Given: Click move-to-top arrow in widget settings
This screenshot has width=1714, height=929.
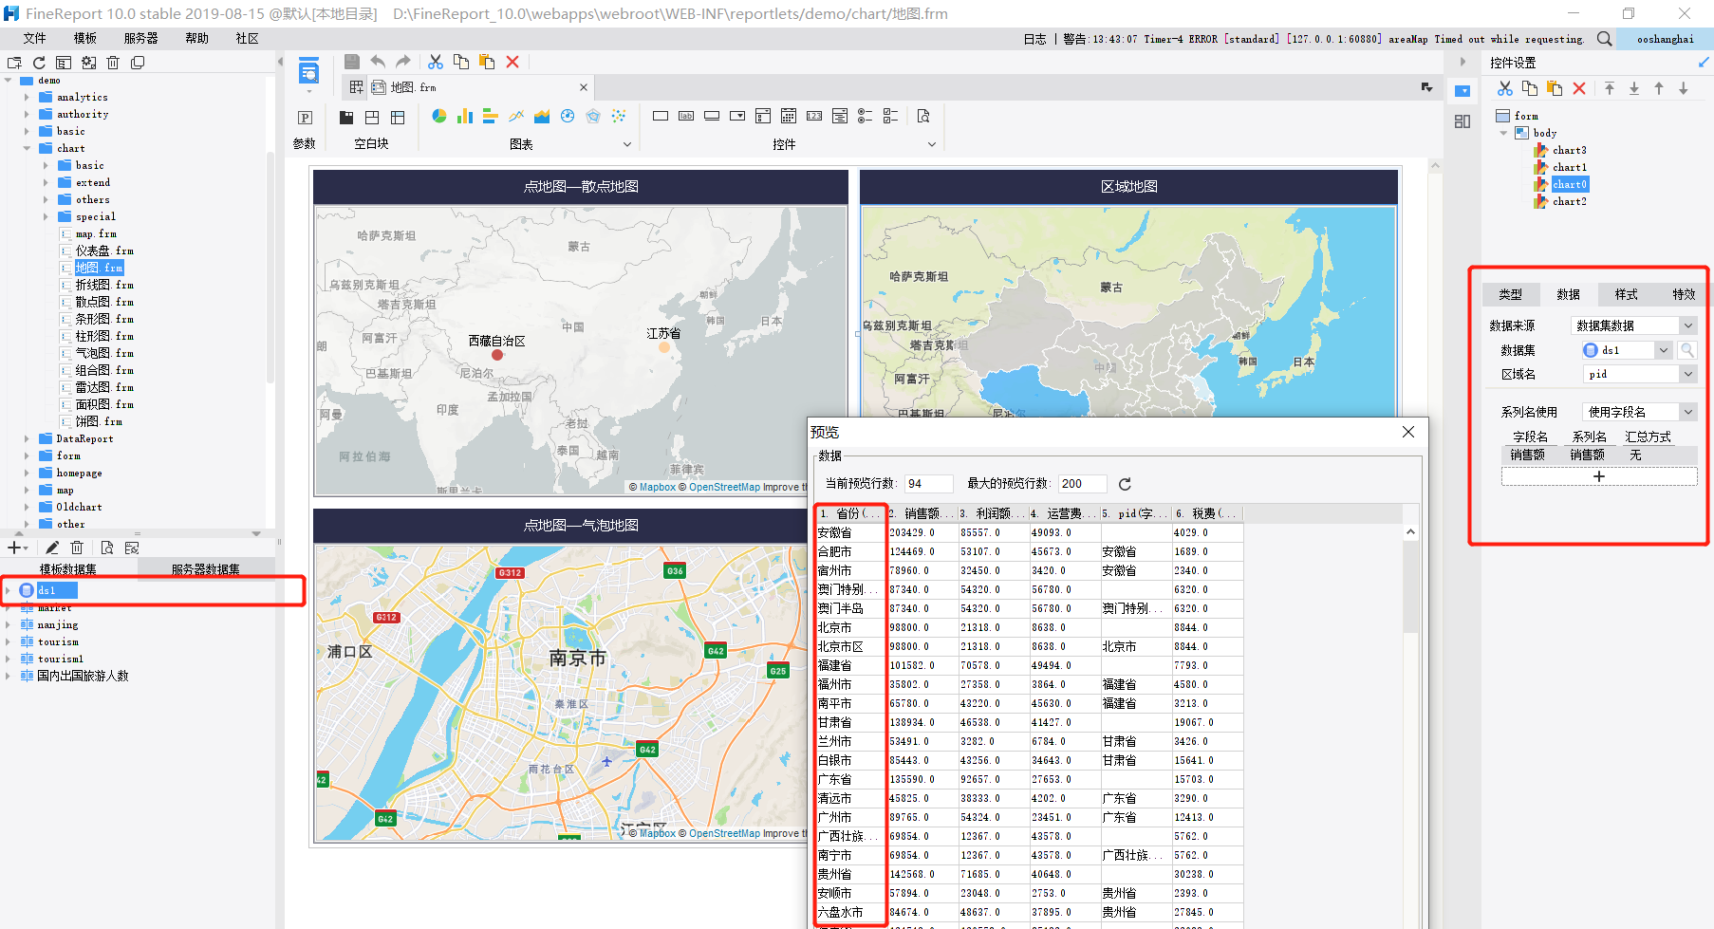Looking at the screenshot, I should coord(1610,88).
